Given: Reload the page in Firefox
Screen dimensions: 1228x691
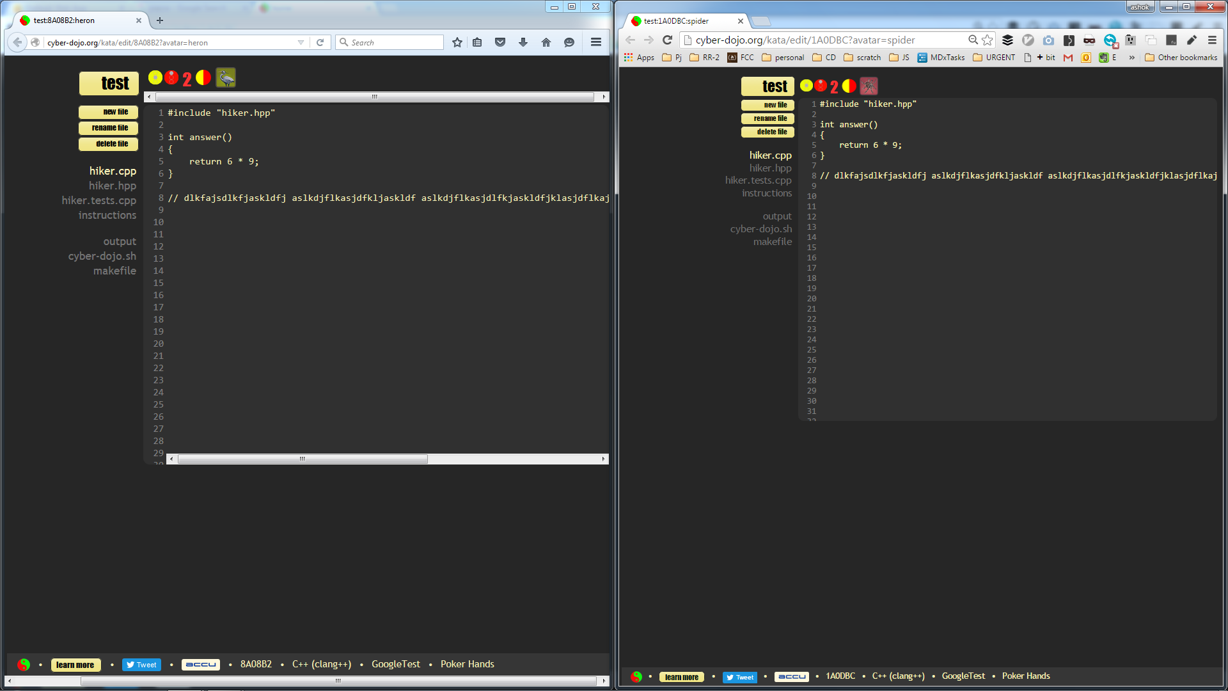Looking at the screenshot, I should tap(320, 42).
